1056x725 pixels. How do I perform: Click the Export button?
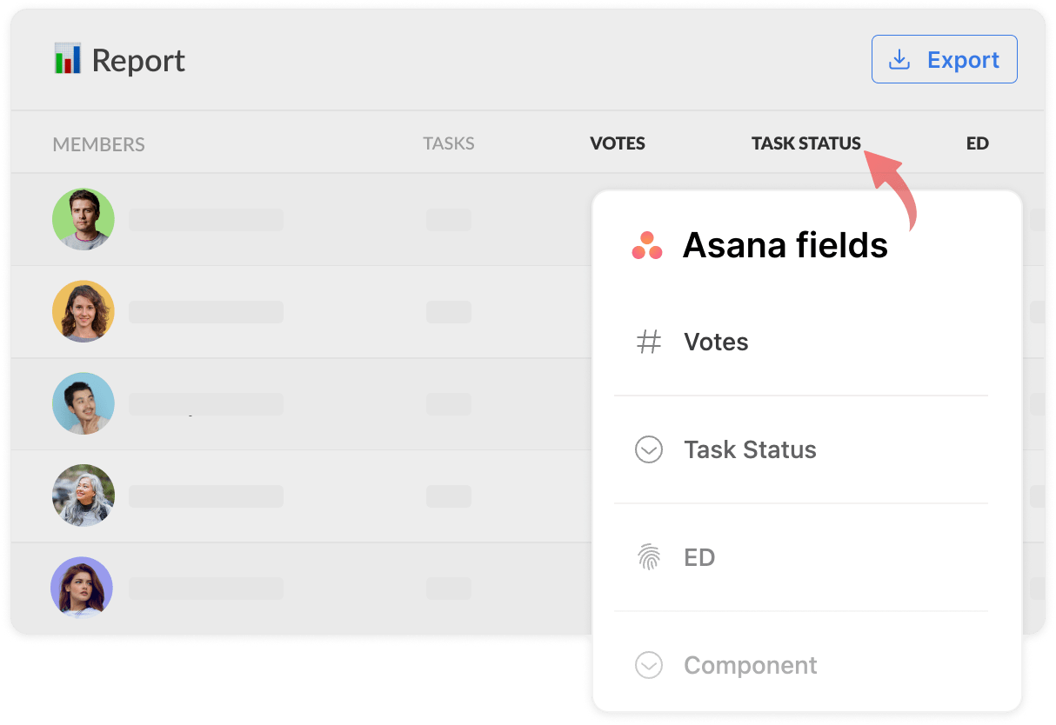[944, 58]
